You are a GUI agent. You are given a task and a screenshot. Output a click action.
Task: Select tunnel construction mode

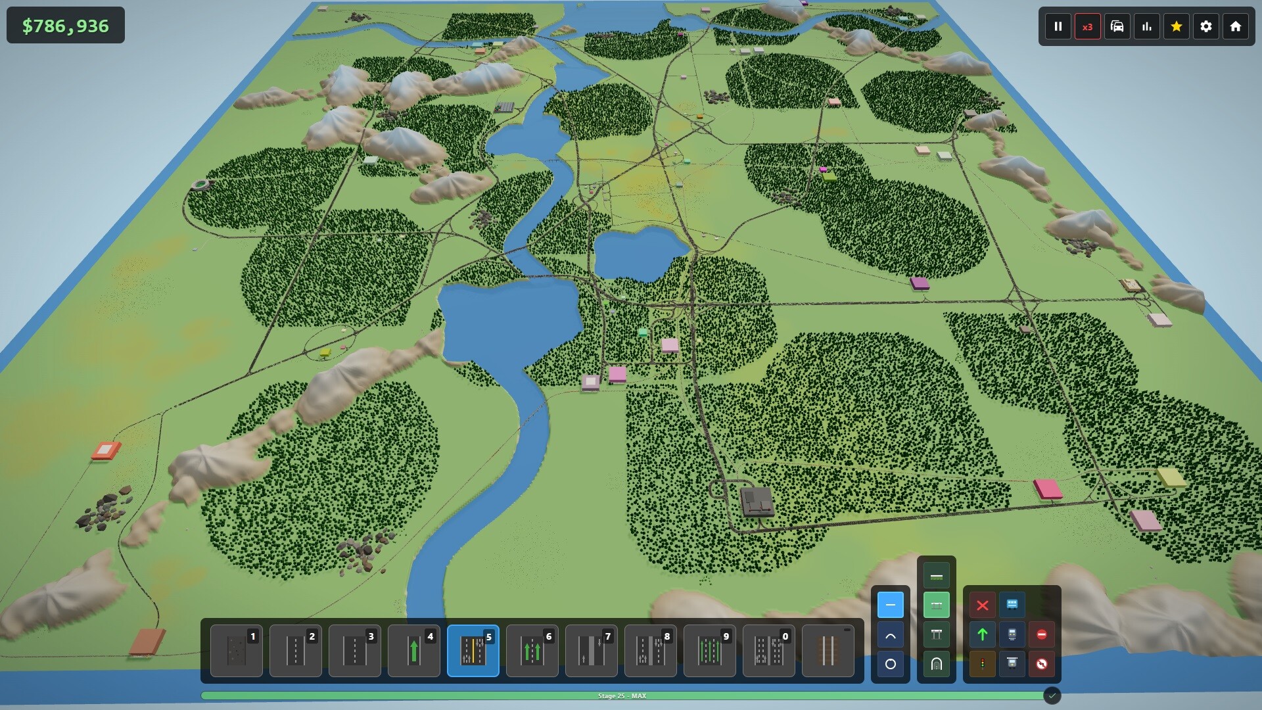coord(937,664)
